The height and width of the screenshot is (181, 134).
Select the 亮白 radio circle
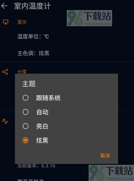click(26, 126)
